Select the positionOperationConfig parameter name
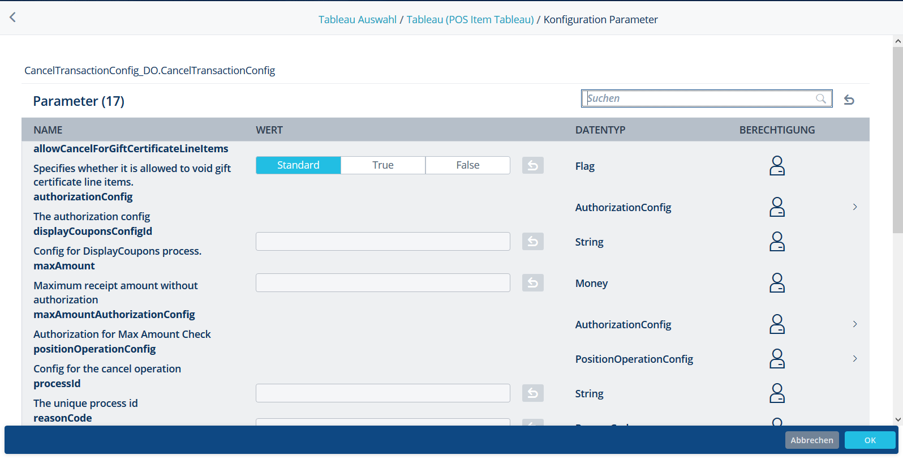 point(94,349)
